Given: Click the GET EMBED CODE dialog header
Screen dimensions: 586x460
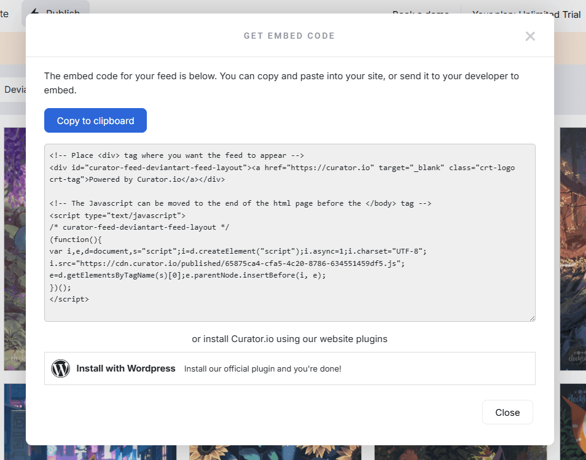Looking at the screenshot, I should [x=289, y=36].
